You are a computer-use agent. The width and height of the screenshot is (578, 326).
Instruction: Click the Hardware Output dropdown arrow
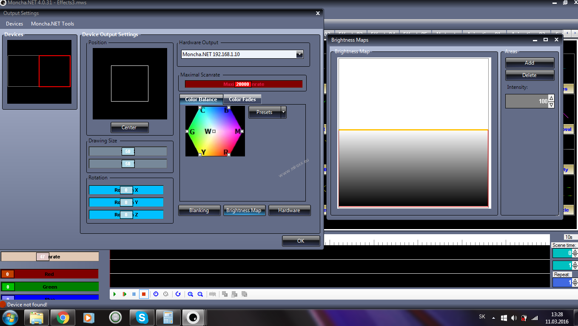[300, 54]
